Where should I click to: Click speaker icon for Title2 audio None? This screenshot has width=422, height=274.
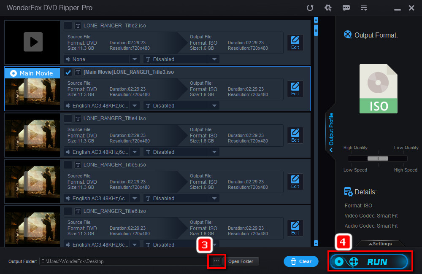click(x=68, y=59)
